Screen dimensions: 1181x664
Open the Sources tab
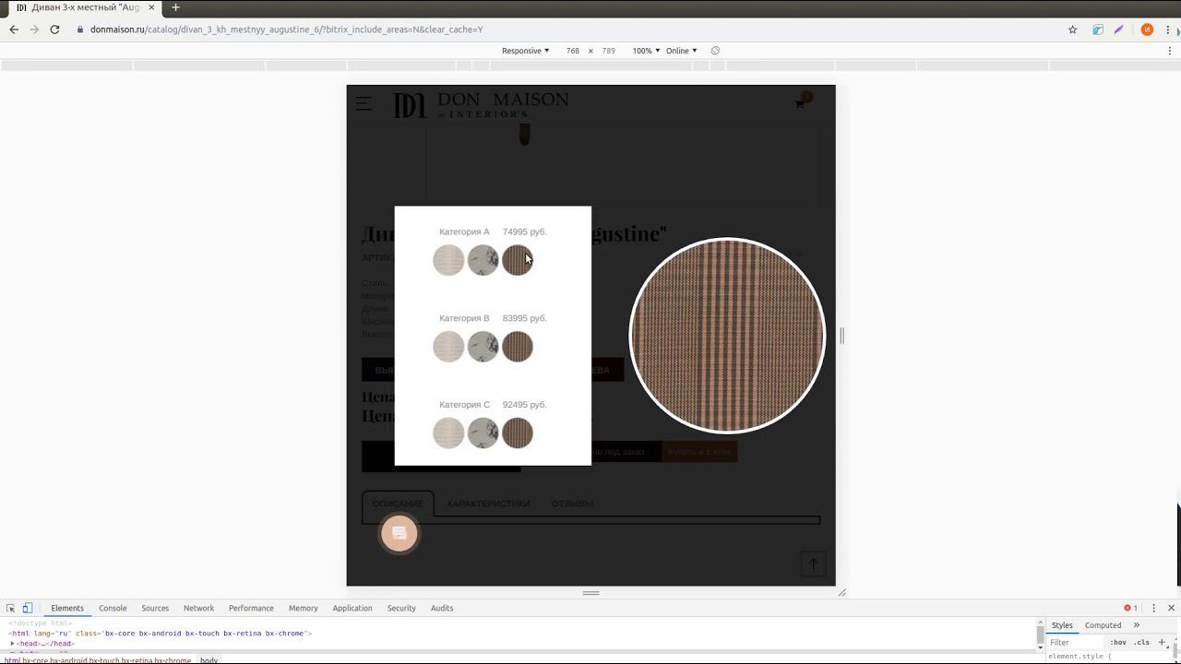coord(155,608)
